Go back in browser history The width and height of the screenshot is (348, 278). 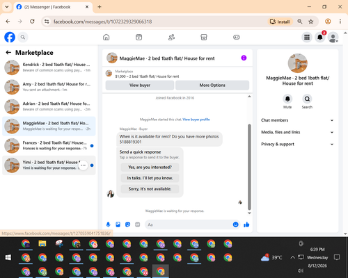(8, 22)
